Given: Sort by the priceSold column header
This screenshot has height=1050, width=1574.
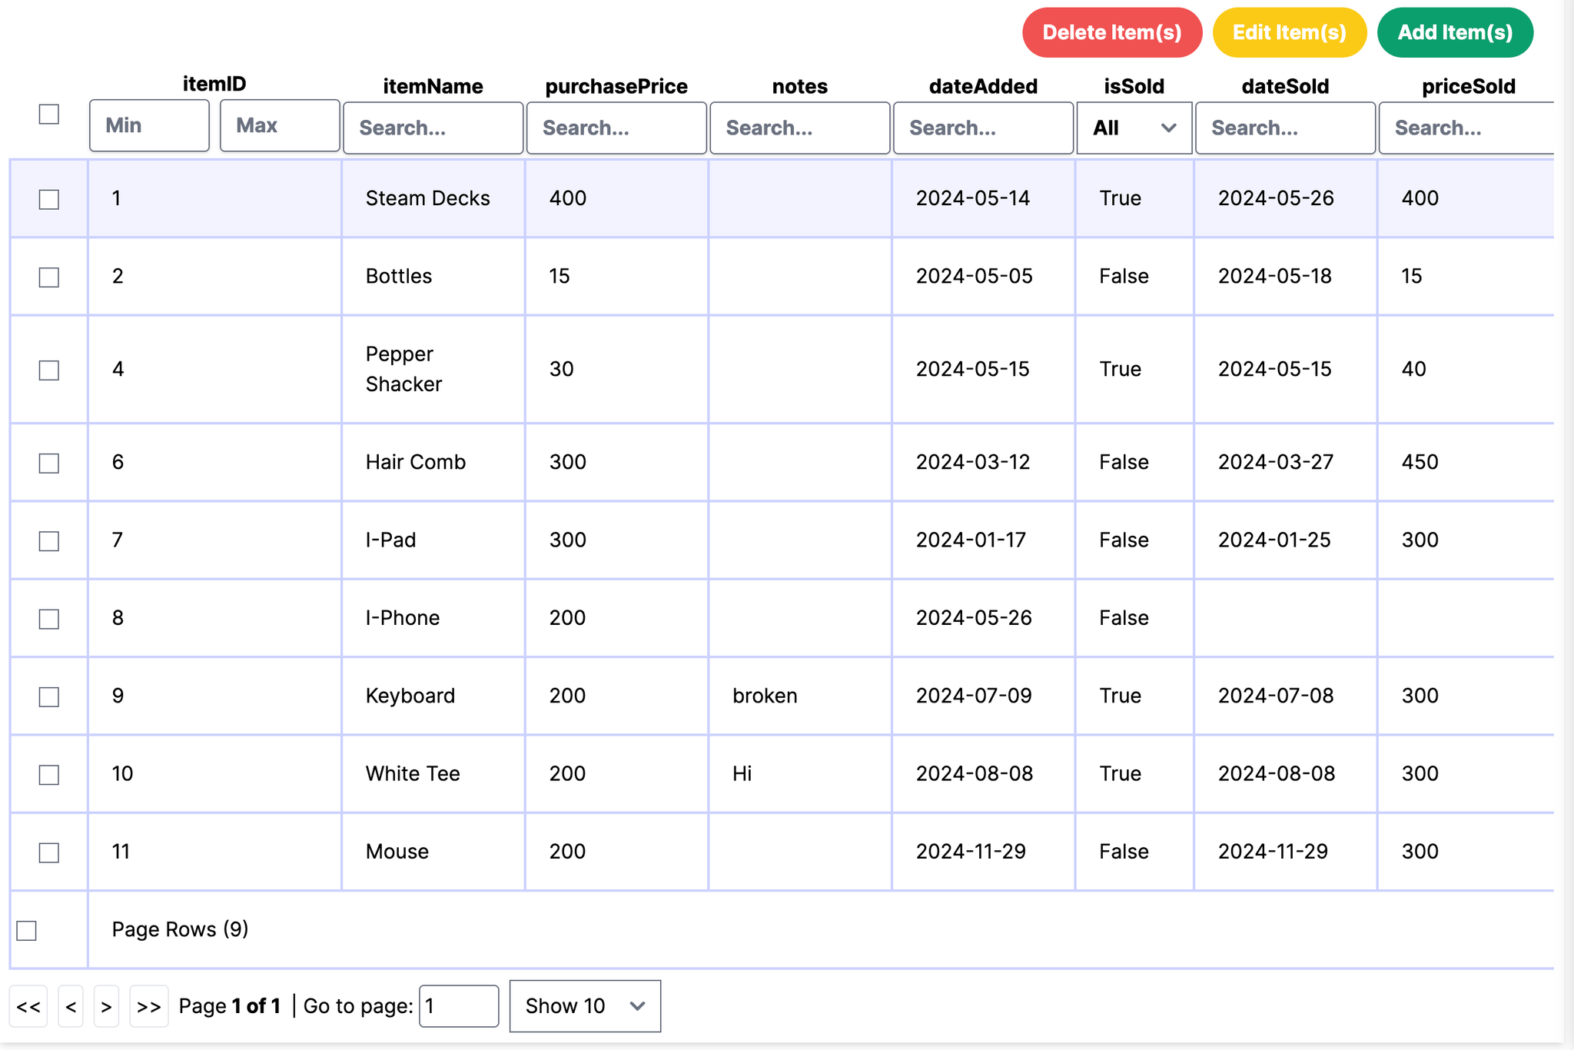Looking at the screenshot, I should 1468,86.
